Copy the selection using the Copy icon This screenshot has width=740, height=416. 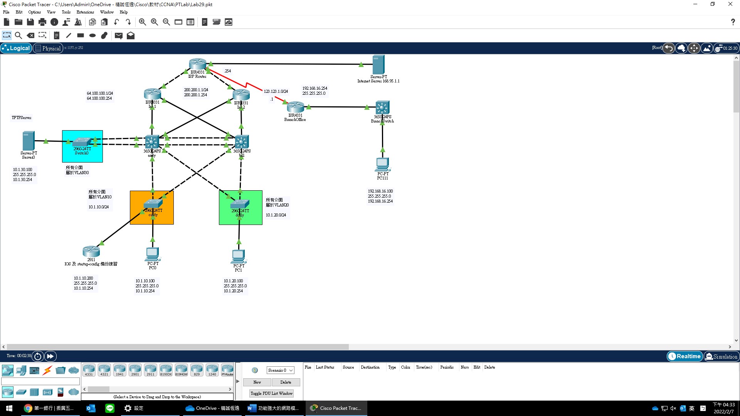click(x=92, y=22)
